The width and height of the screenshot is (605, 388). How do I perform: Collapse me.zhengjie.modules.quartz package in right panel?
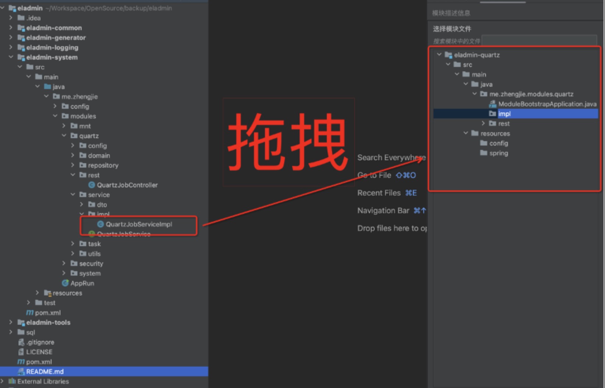(475, 94)
